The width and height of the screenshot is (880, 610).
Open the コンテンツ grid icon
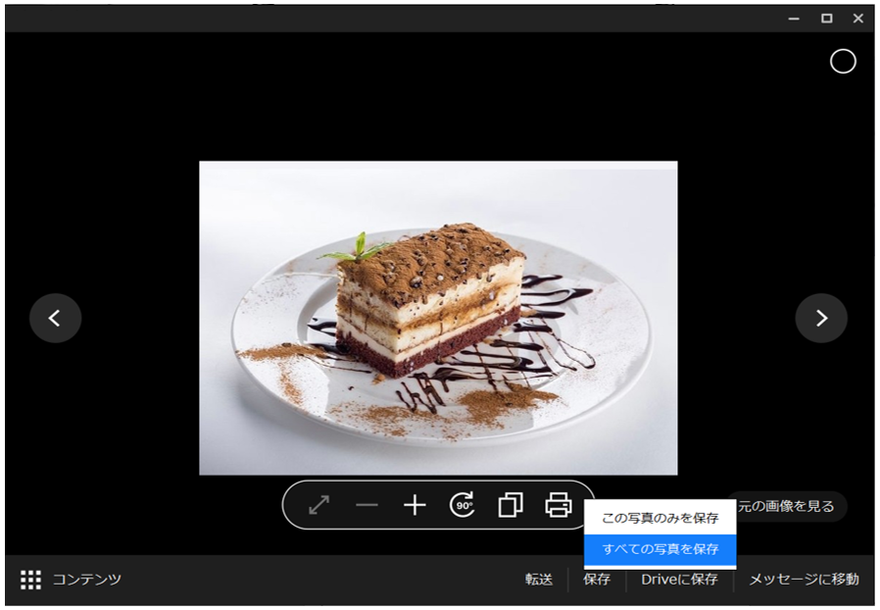coord(30,580)
